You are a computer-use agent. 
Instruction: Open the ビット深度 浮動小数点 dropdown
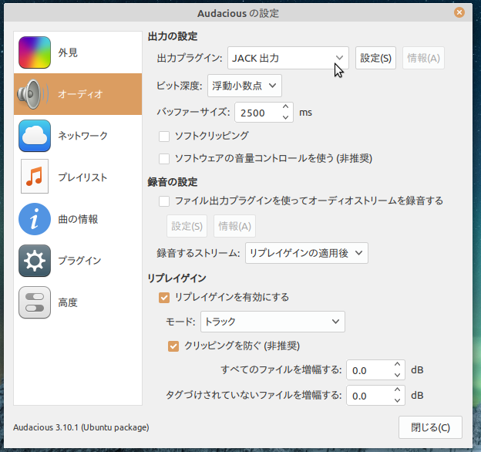point(244,86)
